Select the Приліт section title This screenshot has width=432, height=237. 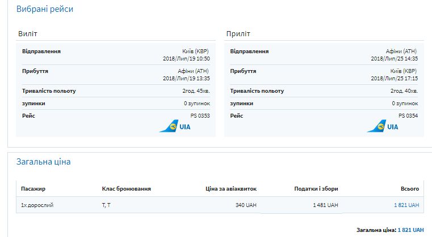[238, 34]
